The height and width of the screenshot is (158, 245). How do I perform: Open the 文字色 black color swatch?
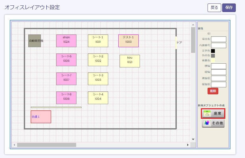click(x=213, y=51)
